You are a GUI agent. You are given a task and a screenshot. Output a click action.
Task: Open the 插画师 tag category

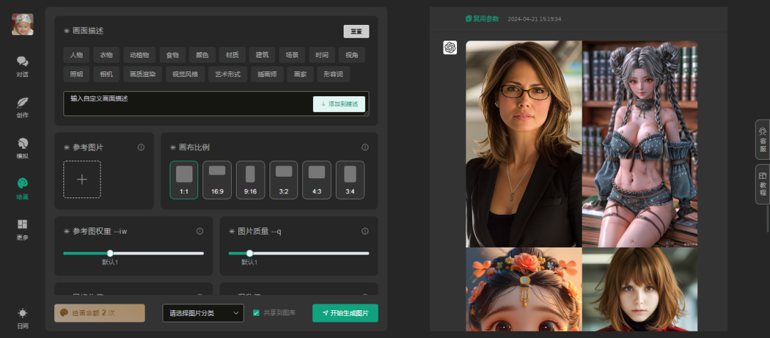click(267, 74)
